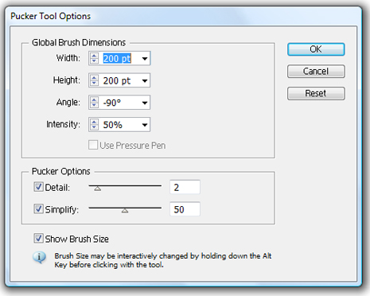Click the Detail value field
This screenshot has height=296, width=370.
[185, 187]
